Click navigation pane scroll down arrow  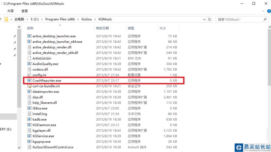coord(19,148)
